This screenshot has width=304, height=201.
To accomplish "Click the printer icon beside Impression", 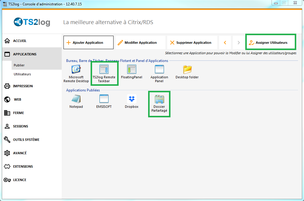I will (x=7, y=86).
